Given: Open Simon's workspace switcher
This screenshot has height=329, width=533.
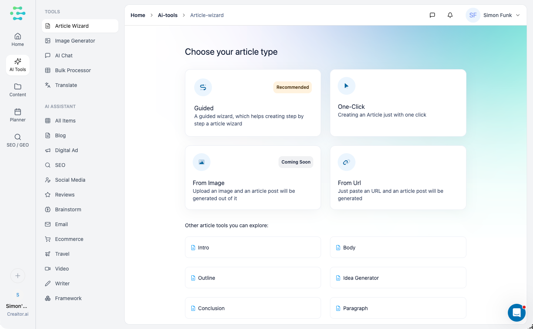Looking at the screenshot, I should (x=18, y=305).
